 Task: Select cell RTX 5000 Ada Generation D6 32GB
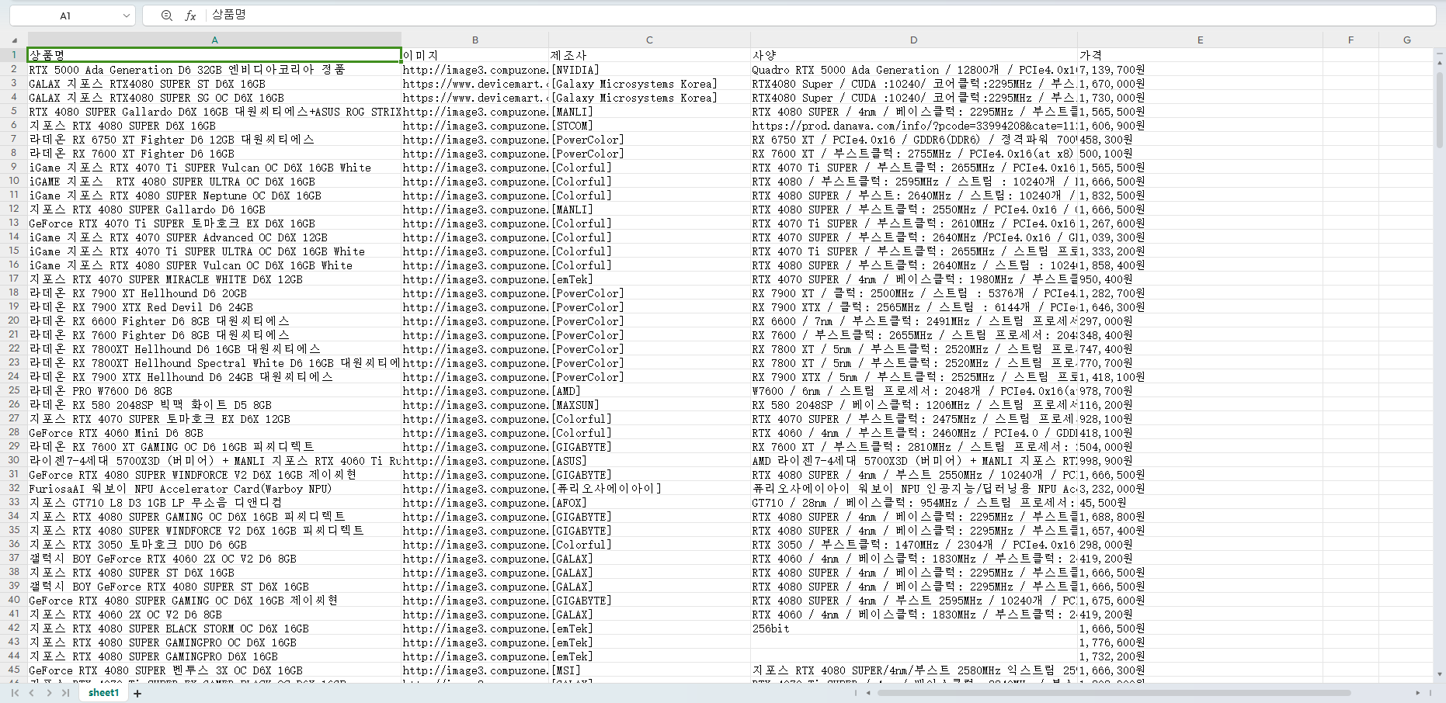214,69
